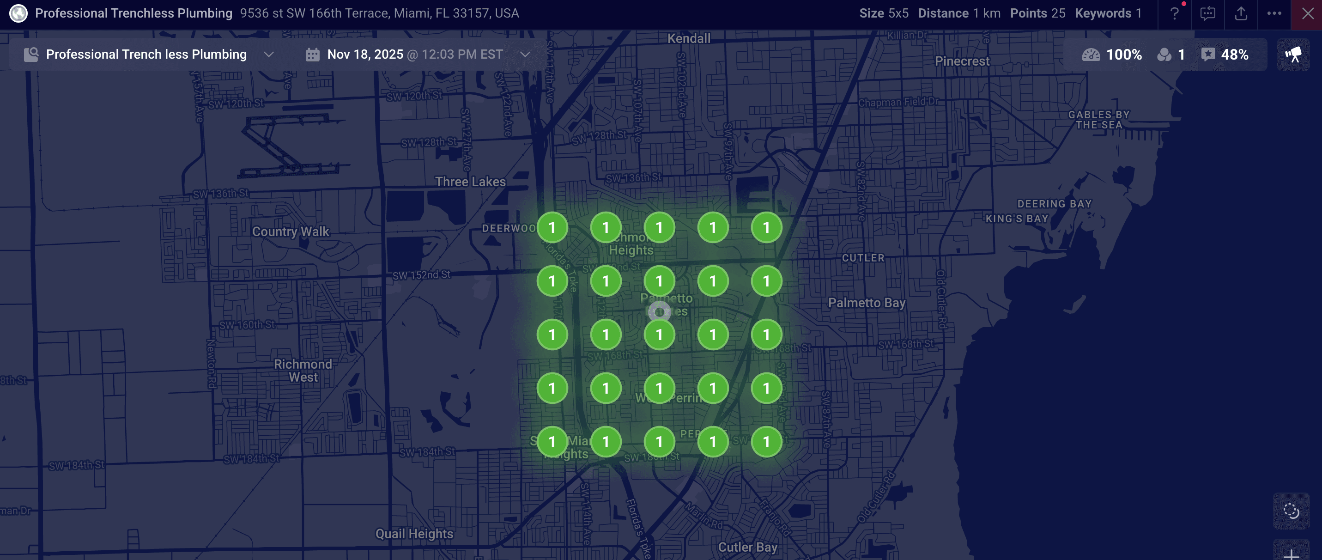This screenshot has width=1322, height=560.
Task: Click the CUTLER map label
Action: coord(863,258)
